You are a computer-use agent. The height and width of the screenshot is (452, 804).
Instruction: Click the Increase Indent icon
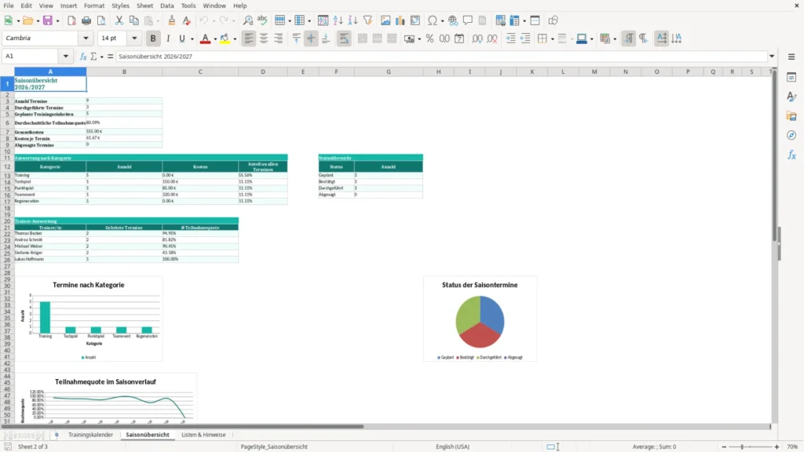coord(510,38)
